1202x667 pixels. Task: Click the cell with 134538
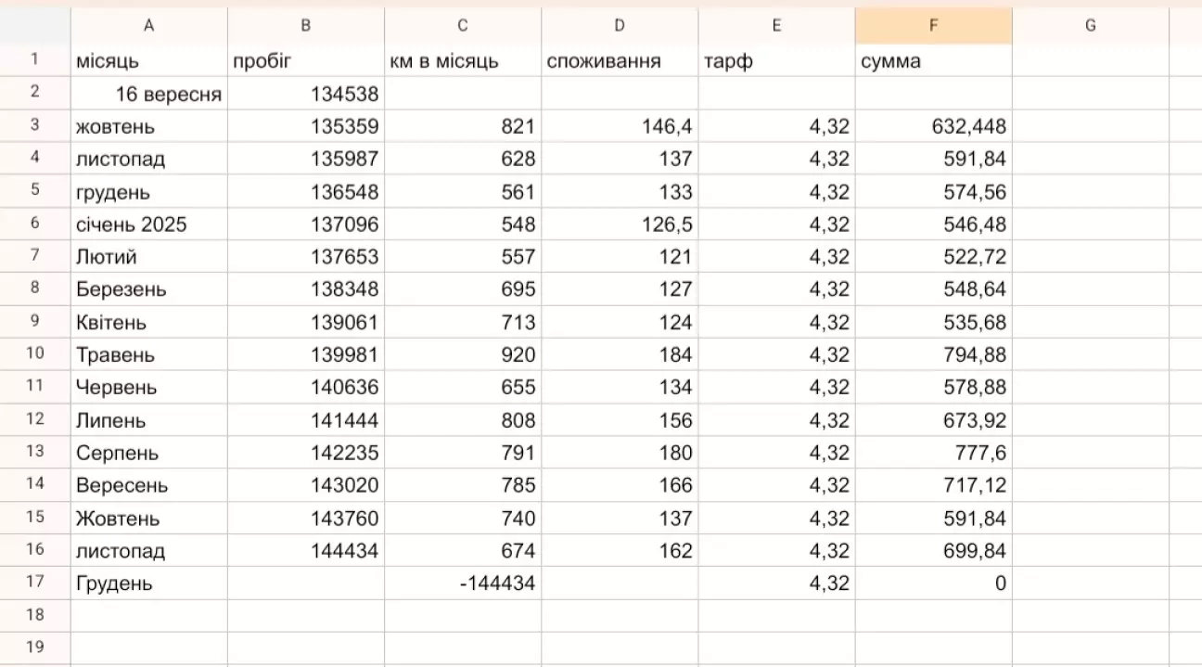pos(305,94)
